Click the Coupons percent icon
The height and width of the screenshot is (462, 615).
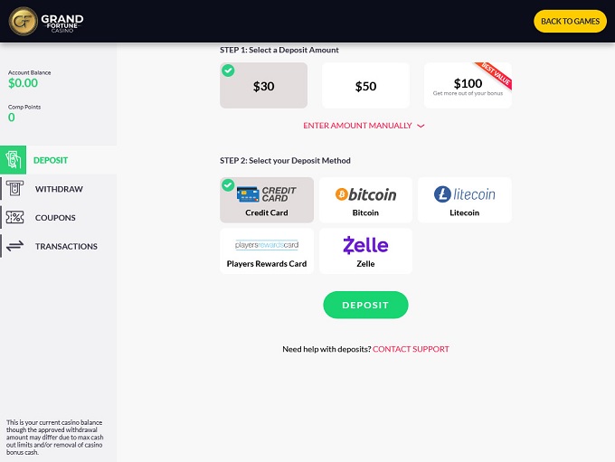(x=14, y=218)
